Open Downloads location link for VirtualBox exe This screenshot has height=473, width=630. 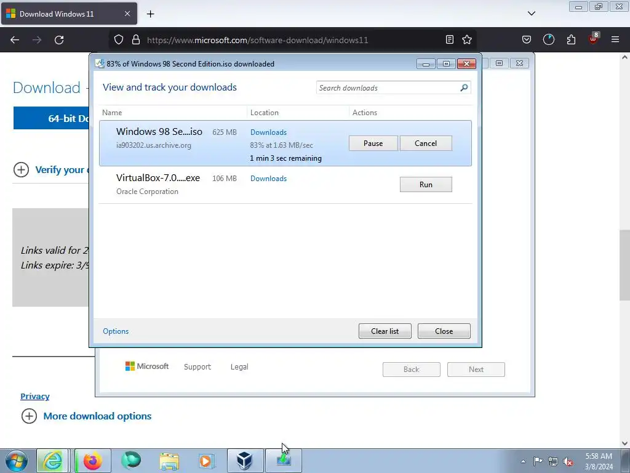pos(268,179)
